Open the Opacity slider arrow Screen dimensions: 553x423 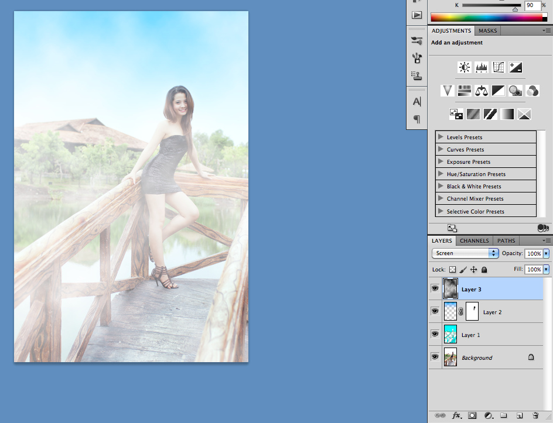click(547, 253)
